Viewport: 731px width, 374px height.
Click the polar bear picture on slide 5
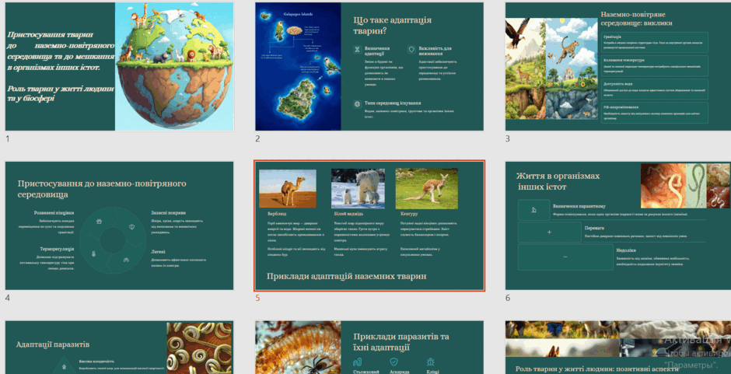(358, 188)
